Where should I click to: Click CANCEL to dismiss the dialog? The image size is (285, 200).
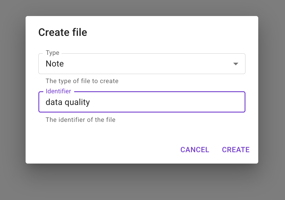tap(195, 150)
